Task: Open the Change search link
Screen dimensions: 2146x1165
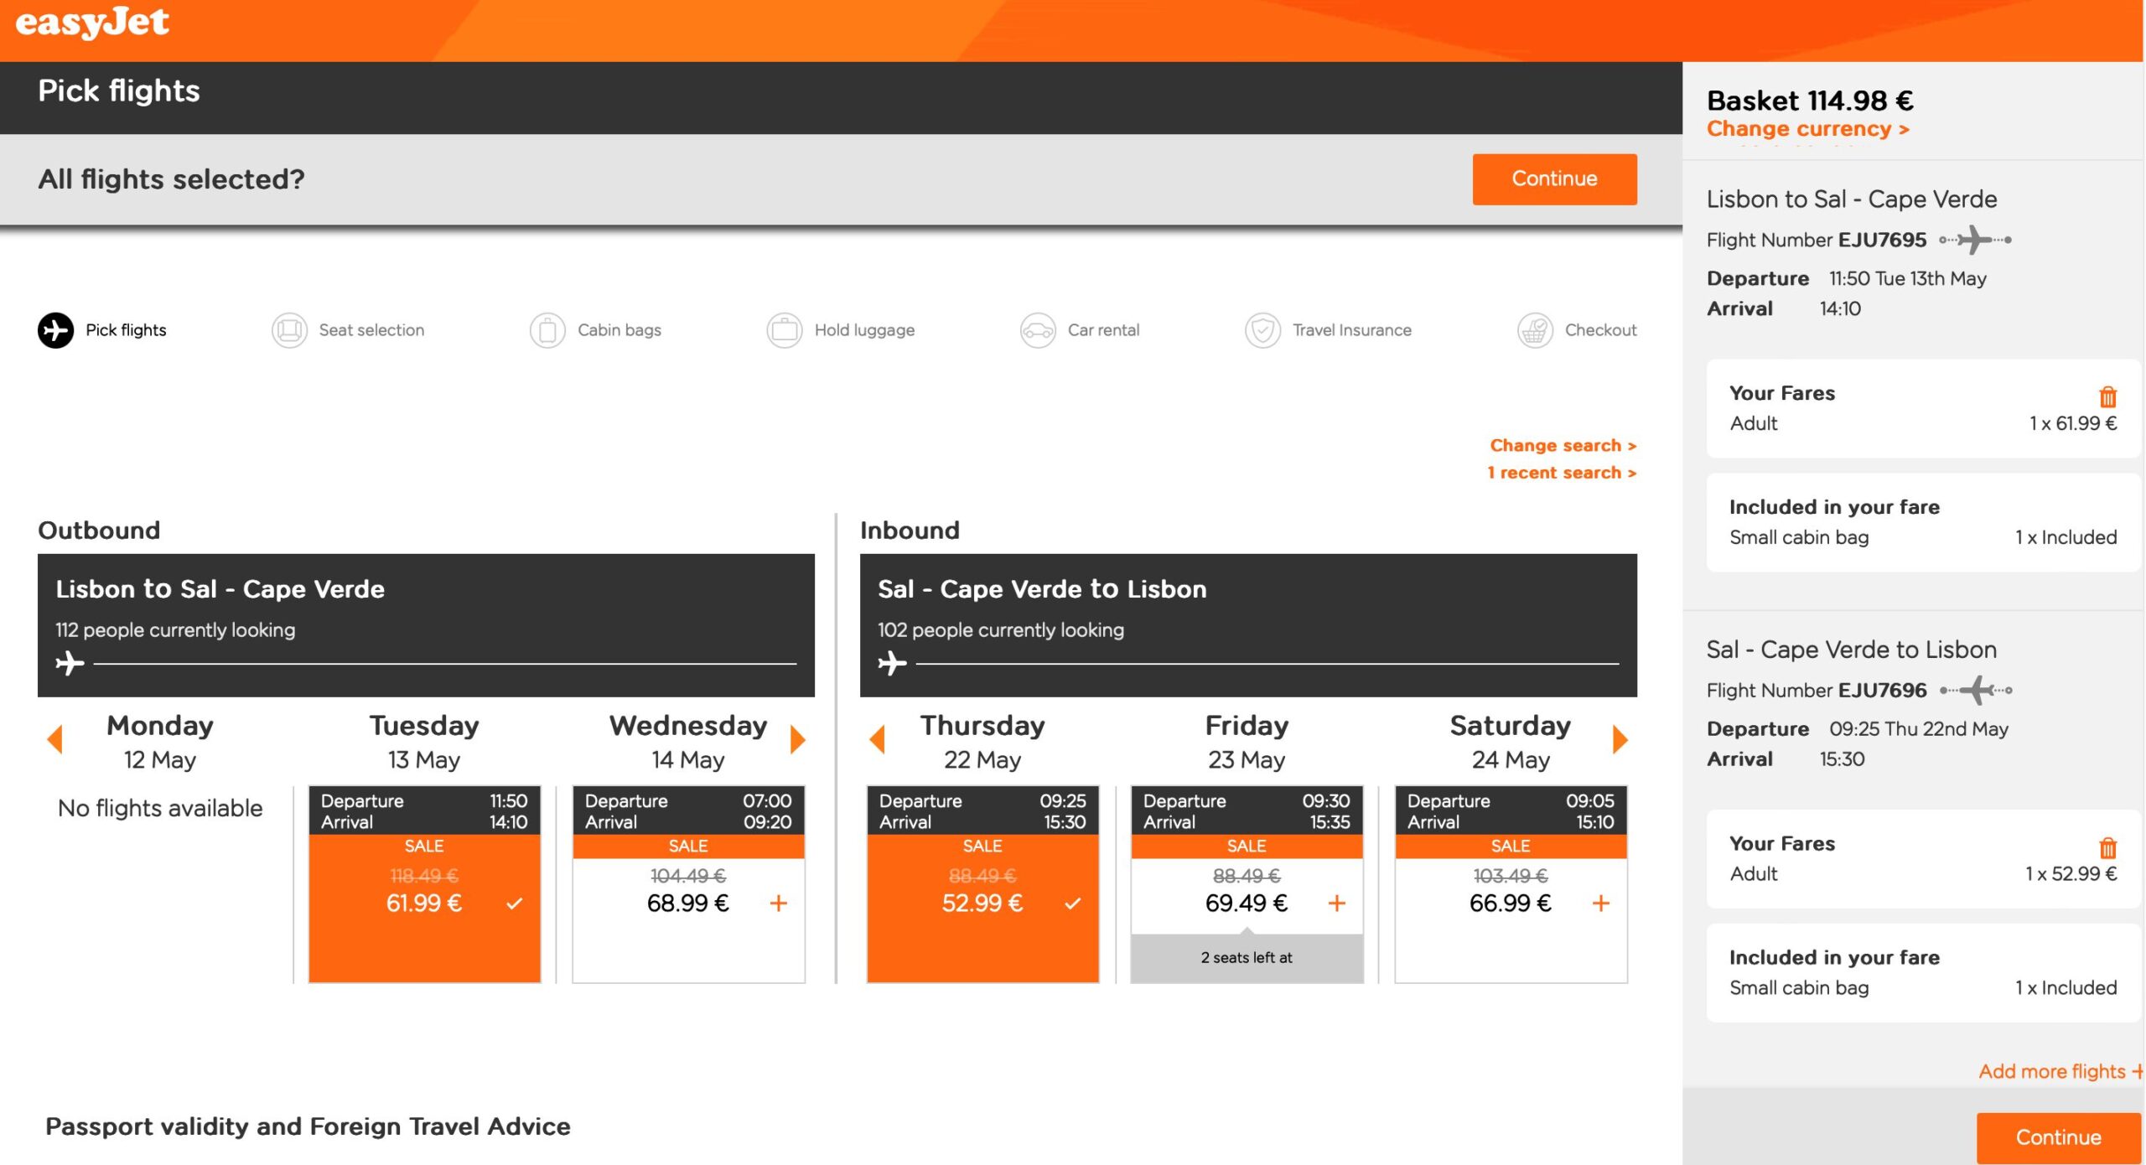Action: pyautogui.click(x=1563, y=446)
